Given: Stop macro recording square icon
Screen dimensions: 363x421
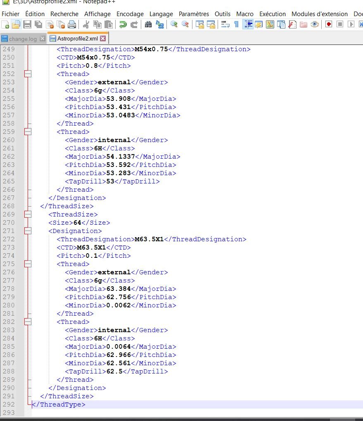Looking at the screenshot, I should pyautogui.click(x=339, y=24).
